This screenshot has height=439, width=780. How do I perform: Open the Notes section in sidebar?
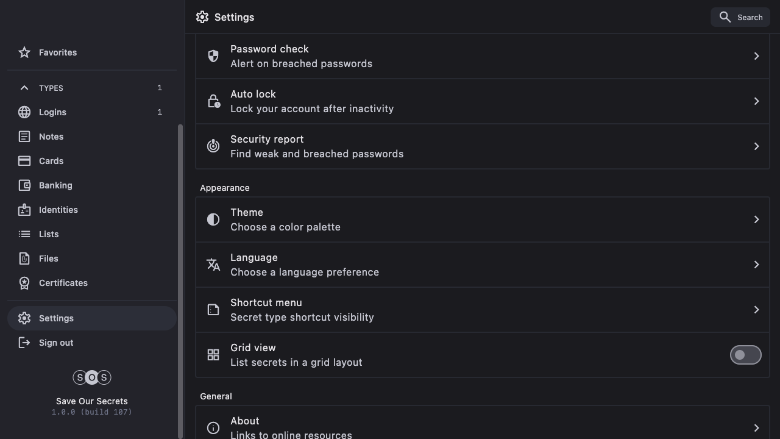click(x=51, y=137)
